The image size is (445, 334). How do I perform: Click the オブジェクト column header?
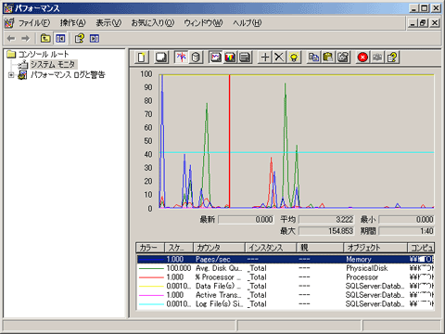[x=375, y=248]
